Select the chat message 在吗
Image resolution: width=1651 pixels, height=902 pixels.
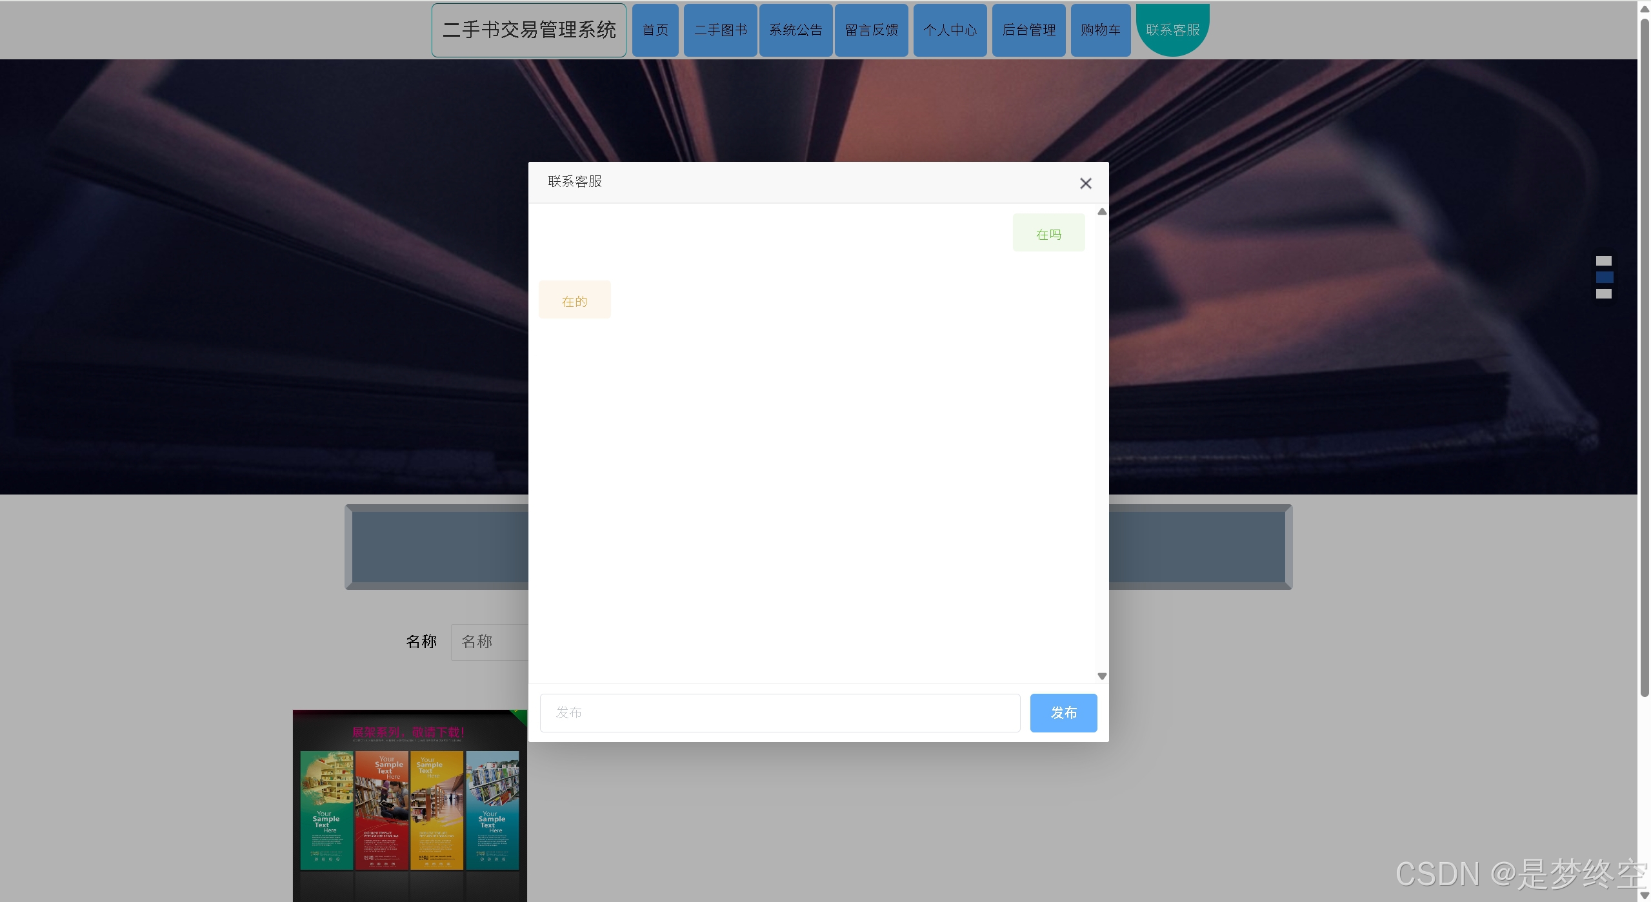point(1048,233)
